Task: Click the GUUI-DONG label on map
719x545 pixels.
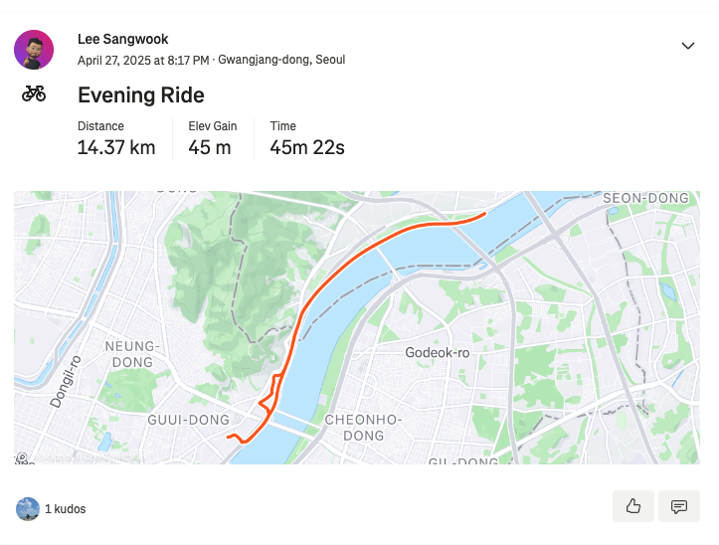Action: [x=188, y=420]
